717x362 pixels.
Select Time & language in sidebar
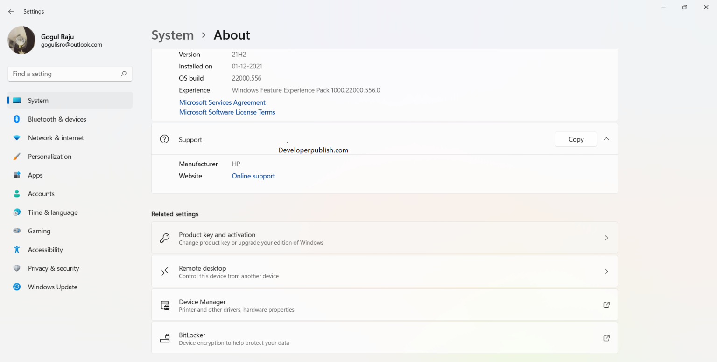pyautogui.click(x=53, y=212)
